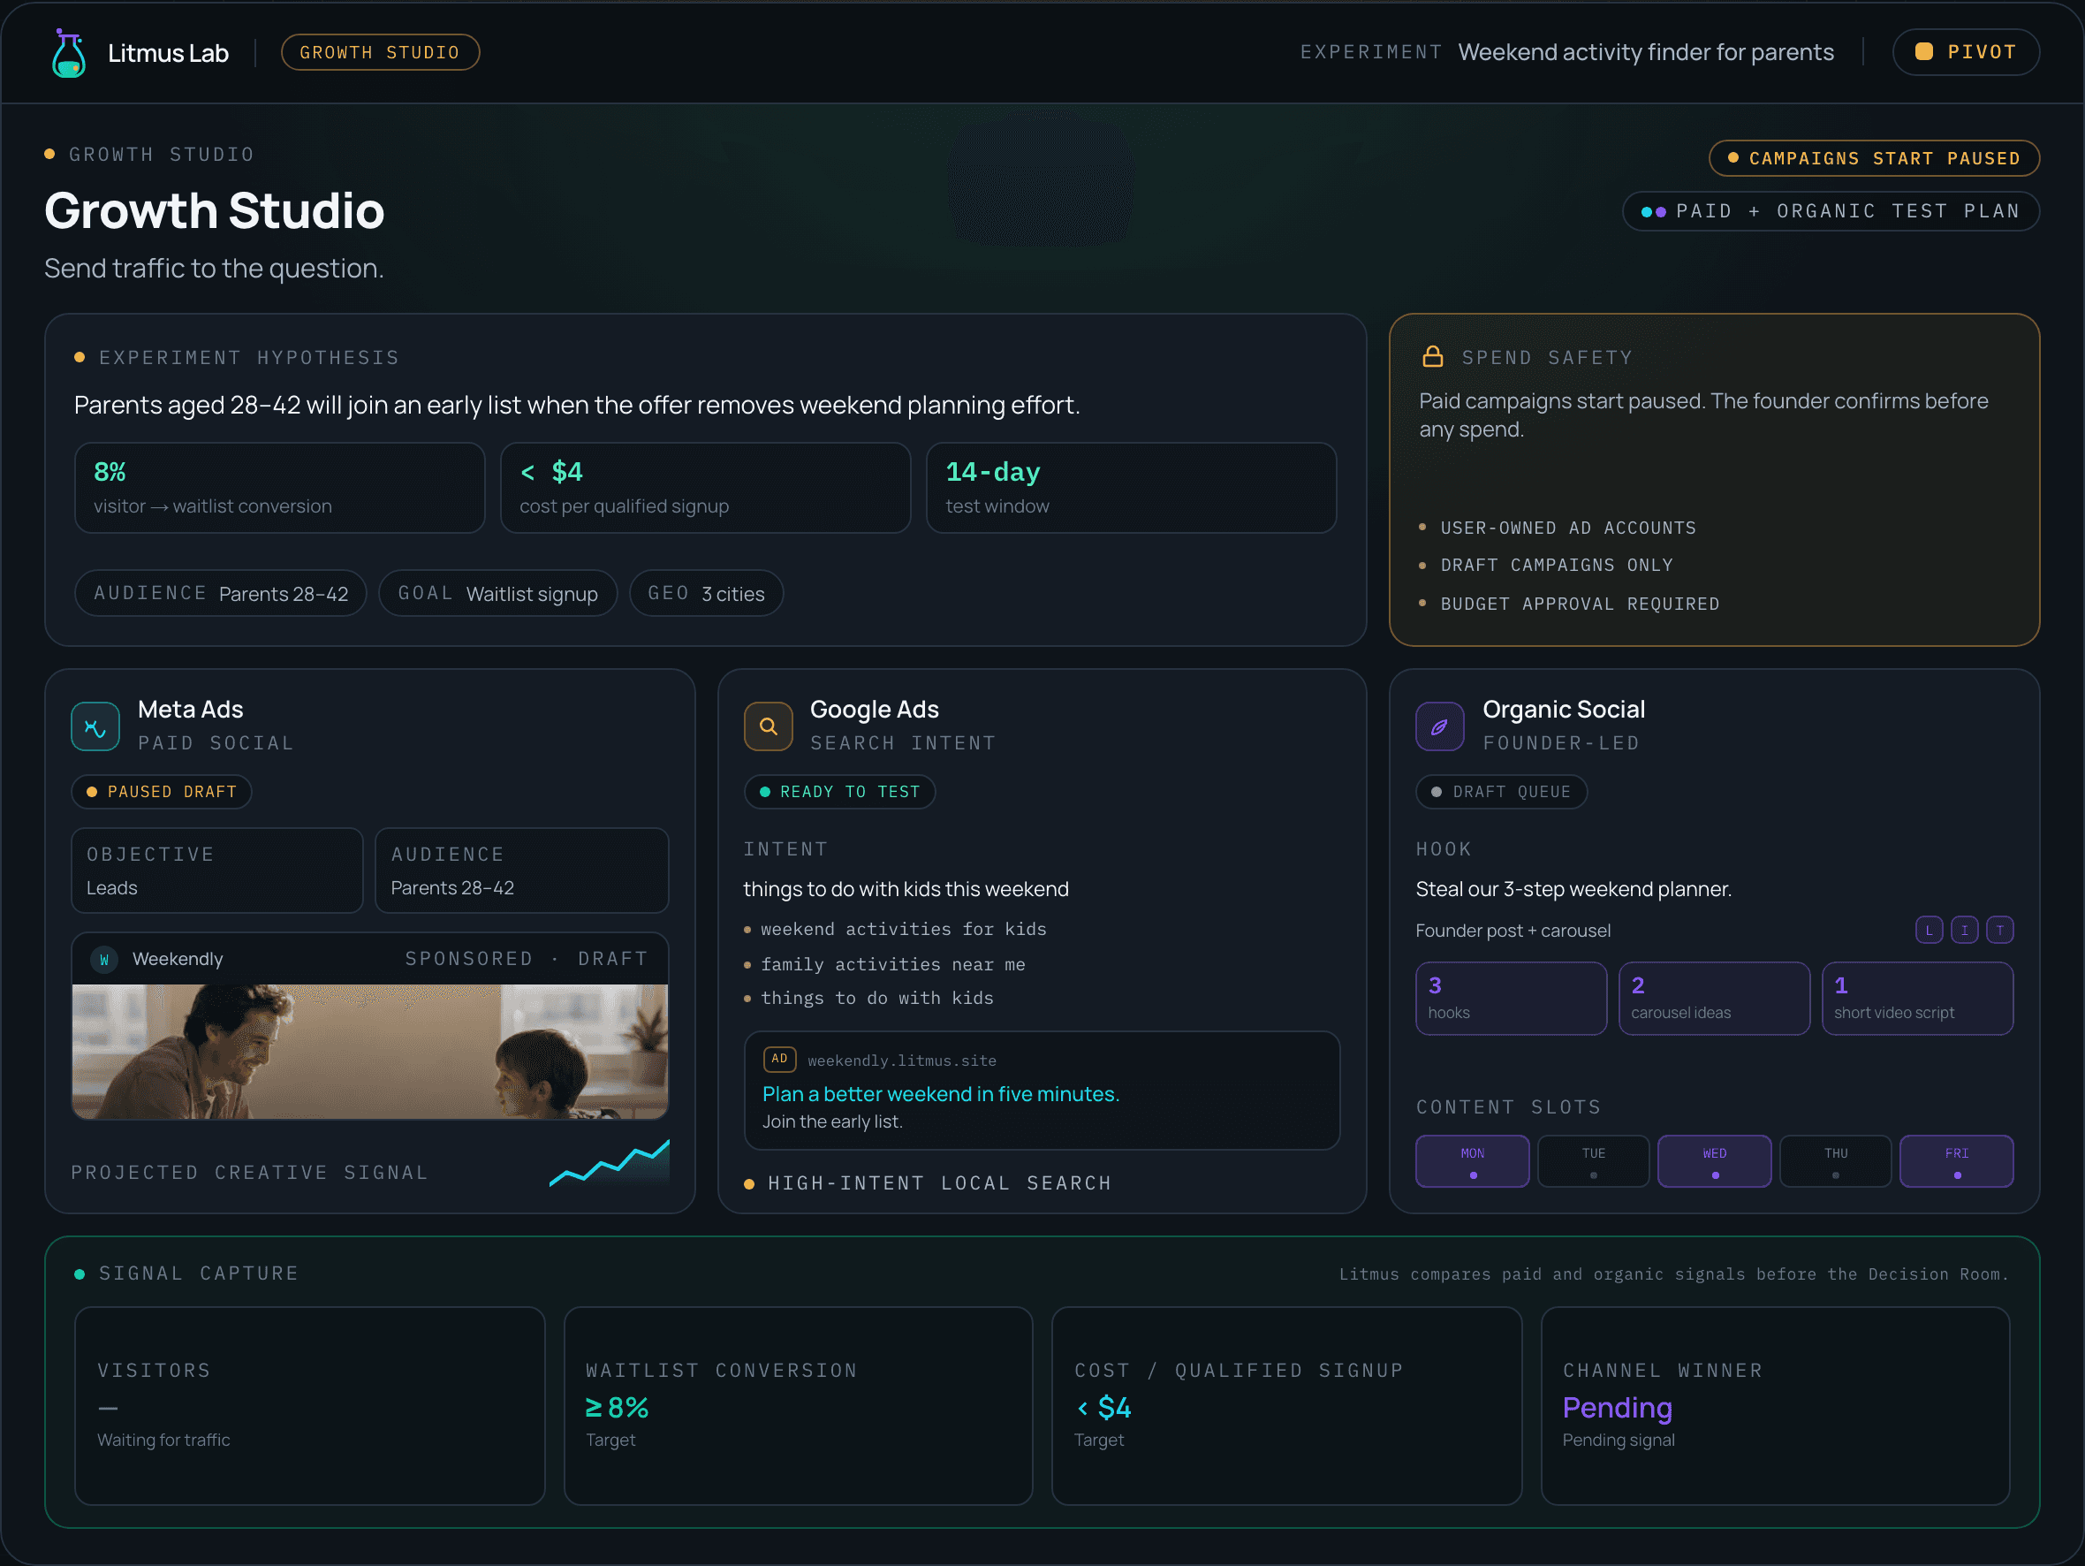
Task: Click the Weekendly W avatar
Action: (x=103, y=960)
